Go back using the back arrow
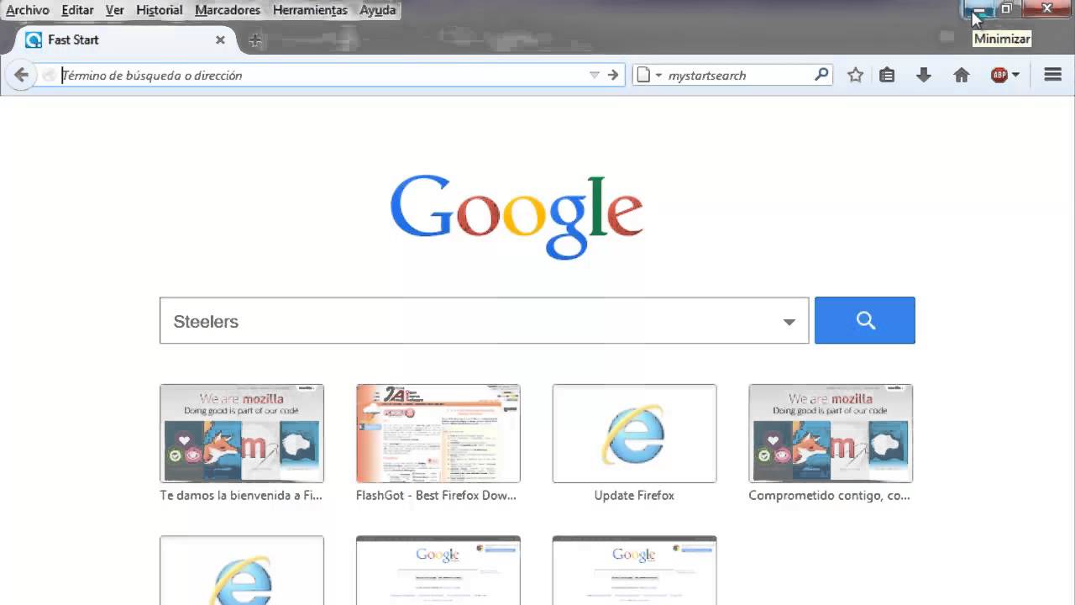This screenshot has height=605, width=1075. click(x=21, y=75)
